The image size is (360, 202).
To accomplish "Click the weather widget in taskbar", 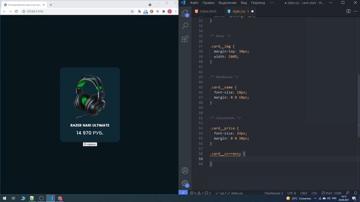I will click(x=299, y=198).
